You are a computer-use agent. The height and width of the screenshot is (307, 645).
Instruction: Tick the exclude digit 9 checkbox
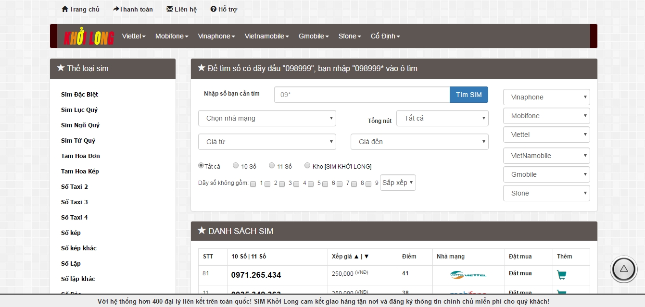[x=368, y=184]
